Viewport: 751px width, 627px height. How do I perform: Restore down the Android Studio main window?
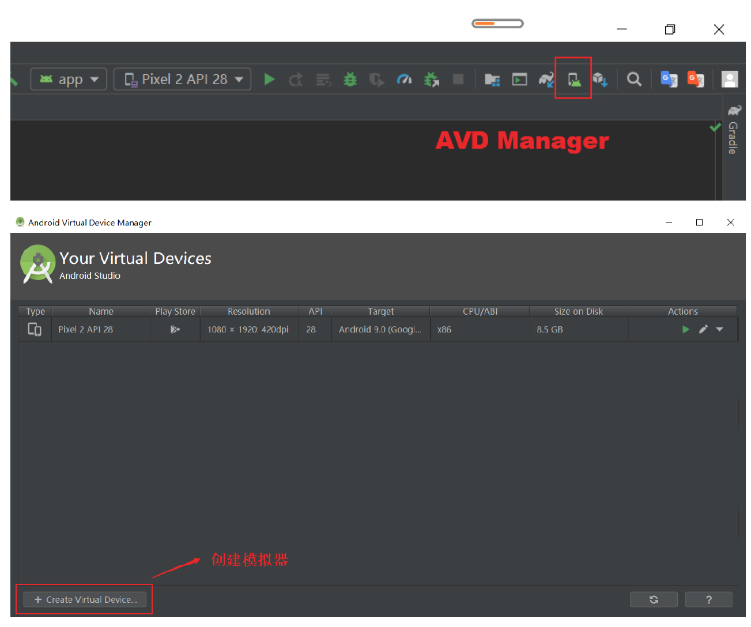click(x=670, y=29)
